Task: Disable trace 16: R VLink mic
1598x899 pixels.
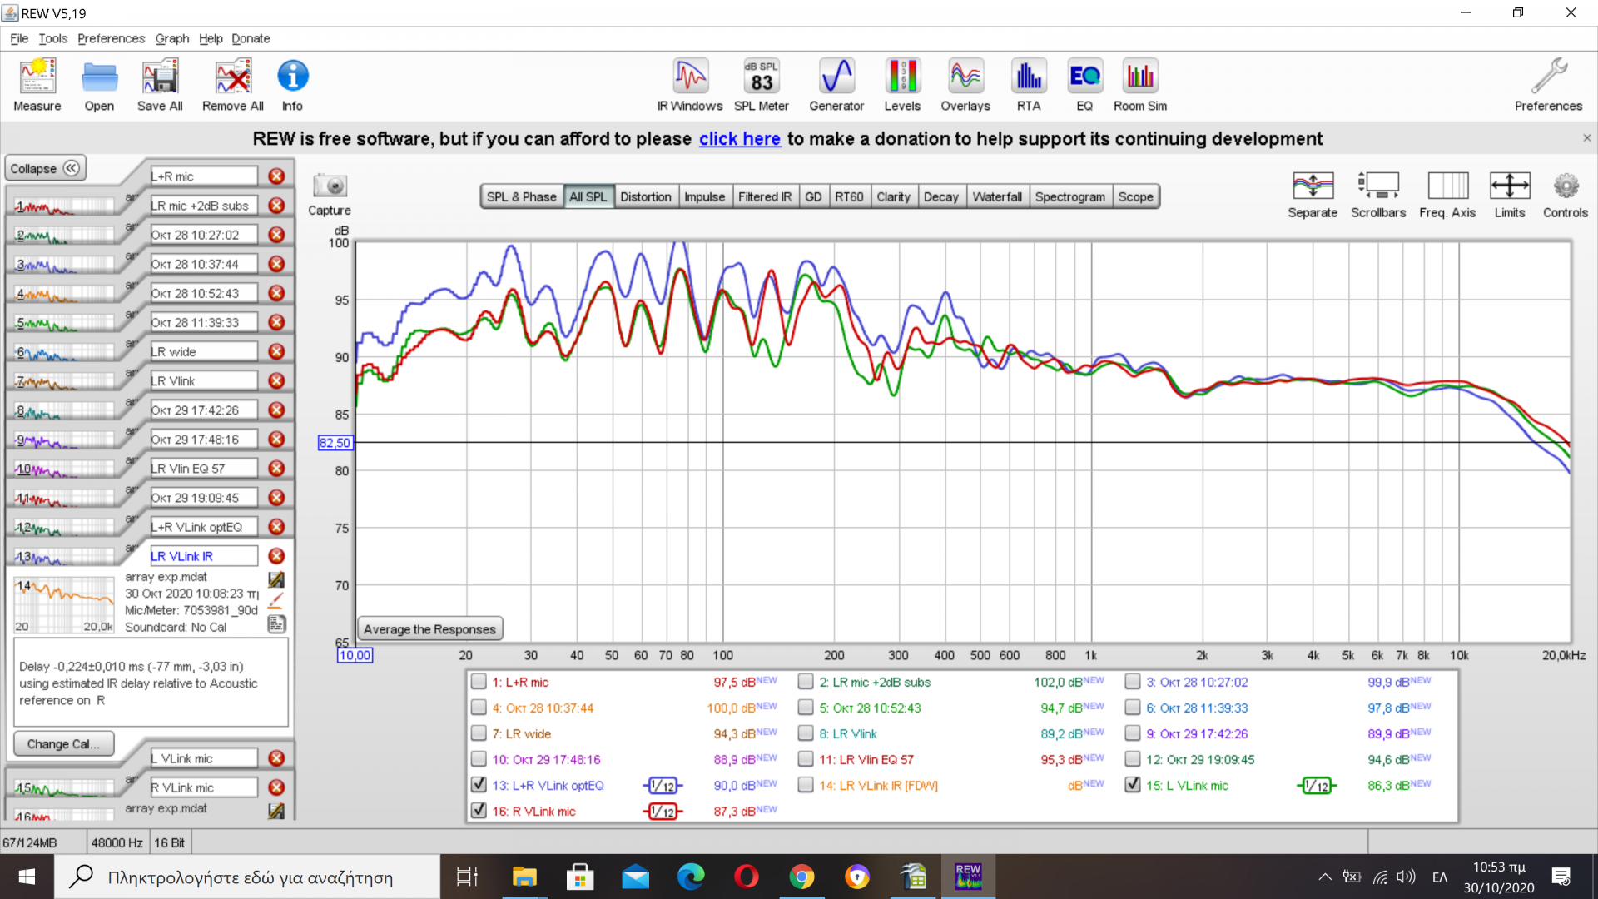Action: click(479, 811)
